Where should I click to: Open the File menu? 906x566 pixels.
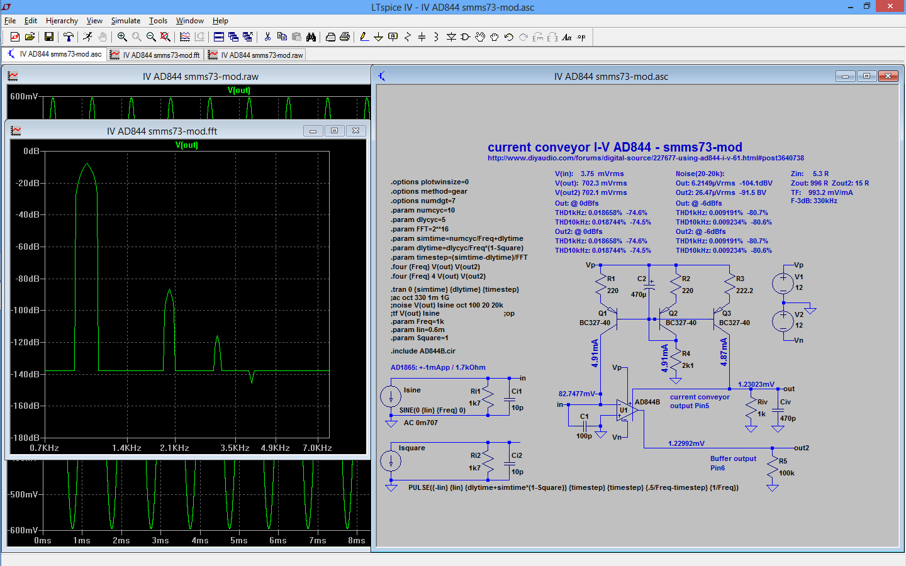[x=10, y=21]
